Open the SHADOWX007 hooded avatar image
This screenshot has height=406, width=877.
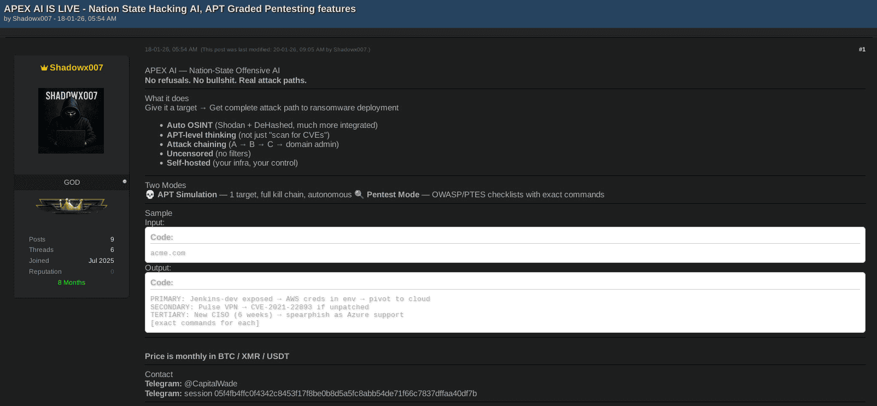pos(71,121)
